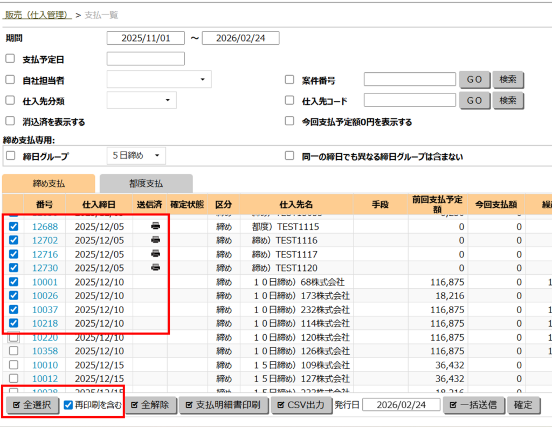552x427 pixels.
Task: Click the printer icon in row 12730
Action: [155, 268]
